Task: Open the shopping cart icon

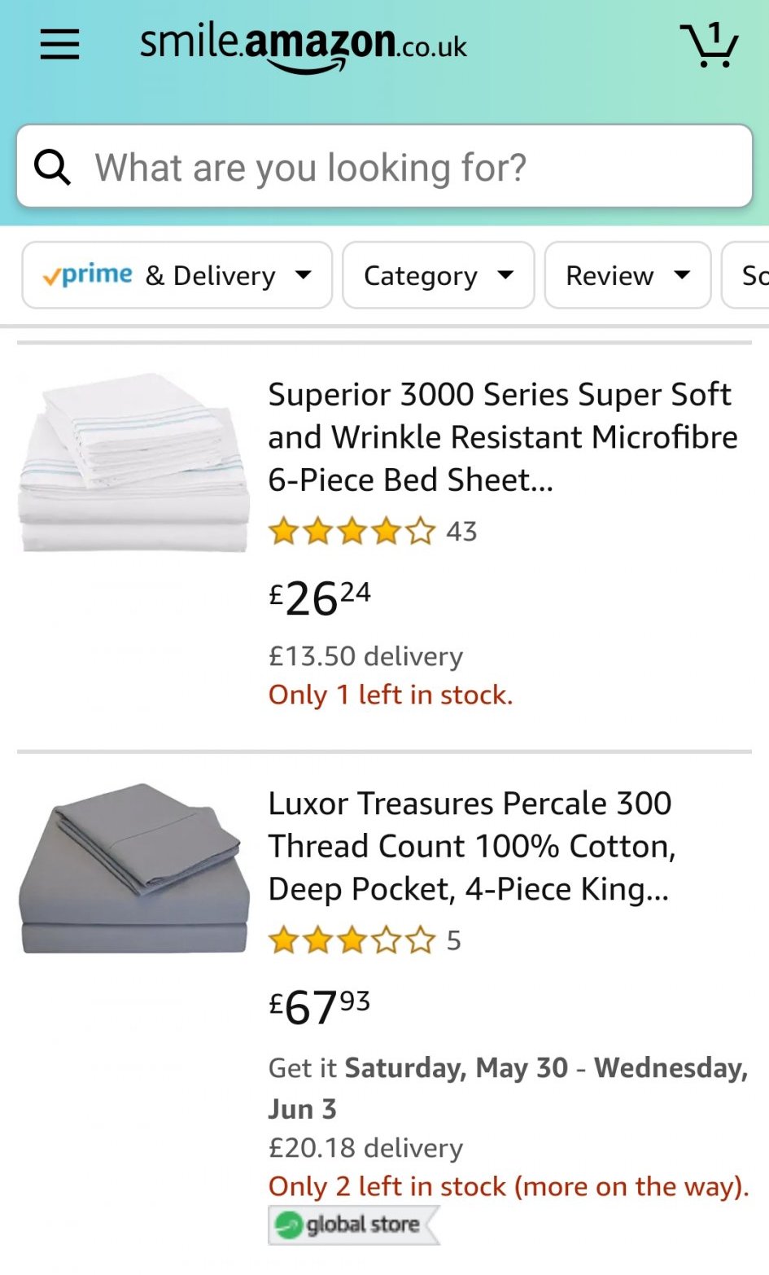Action: tap(709, 45)
